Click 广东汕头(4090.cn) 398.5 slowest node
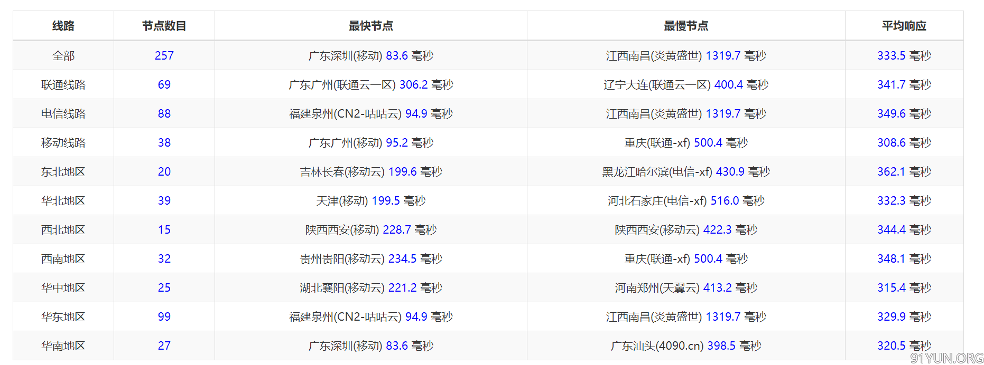The image size is (984, 365). click(686, 345)
